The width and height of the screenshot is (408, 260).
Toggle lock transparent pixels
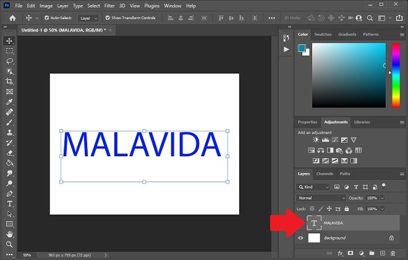[312, 209]
